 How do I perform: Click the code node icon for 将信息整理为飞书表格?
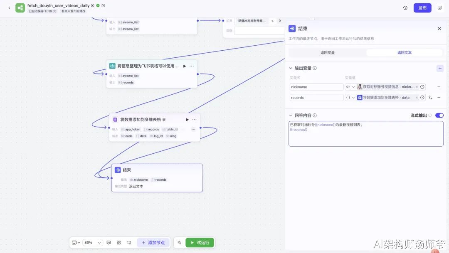(x=112, y=66)
